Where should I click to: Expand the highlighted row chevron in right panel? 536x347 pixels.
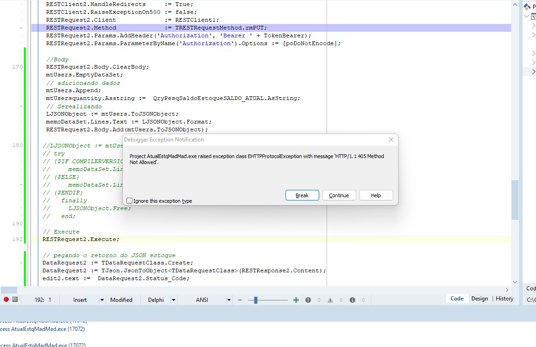[x=533, y=71]
